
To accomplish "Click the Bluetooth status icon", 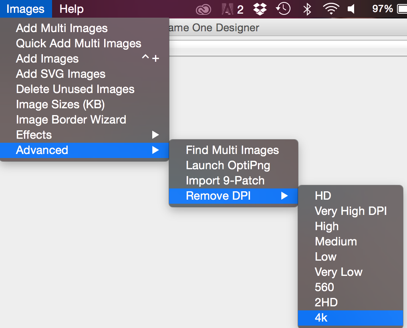I will tap(307, 9).
